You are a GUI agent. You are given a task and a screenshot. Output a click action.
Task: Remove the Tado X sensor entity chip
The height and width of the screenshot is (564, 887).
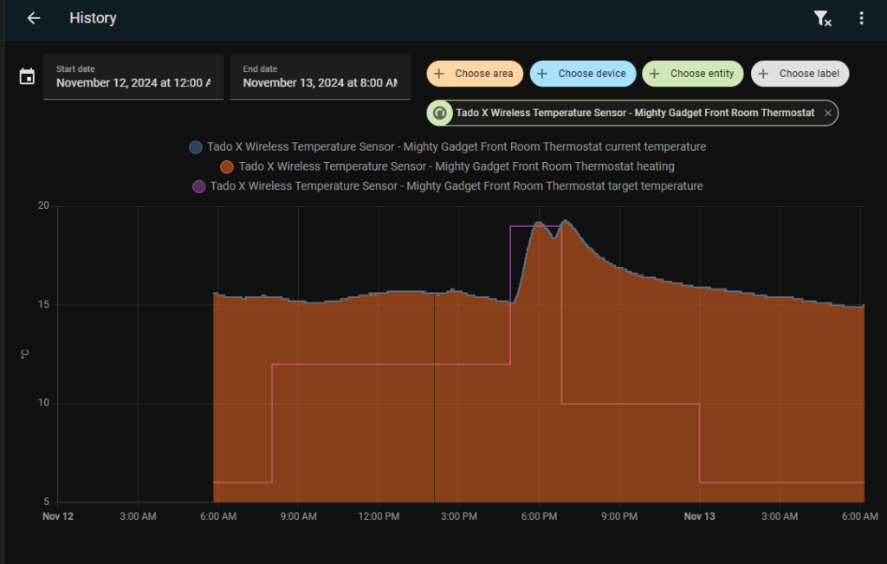point(828,113)
